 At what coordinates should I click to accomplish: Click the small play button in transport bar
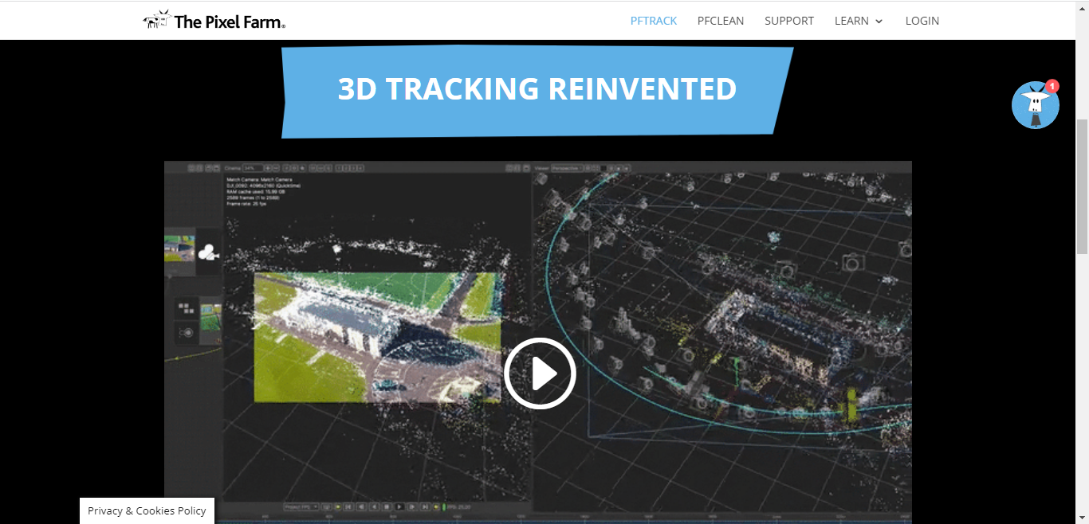(x=399, y=506)
